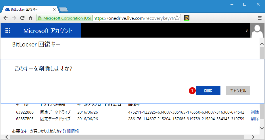Click the browser forward arrow
This screenshot has height=140, width=265.
pos(14,18)
